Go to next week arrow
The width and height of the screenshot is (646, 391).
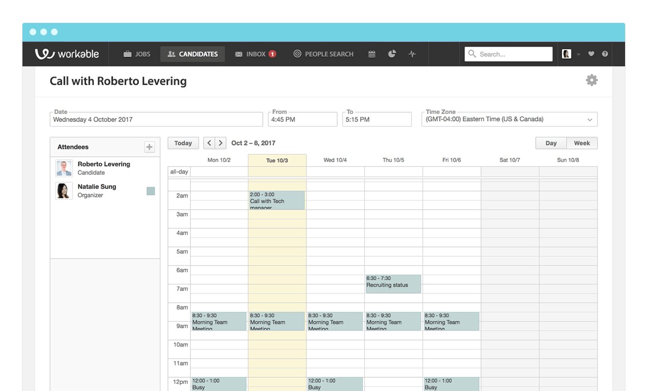coord(220,143)
